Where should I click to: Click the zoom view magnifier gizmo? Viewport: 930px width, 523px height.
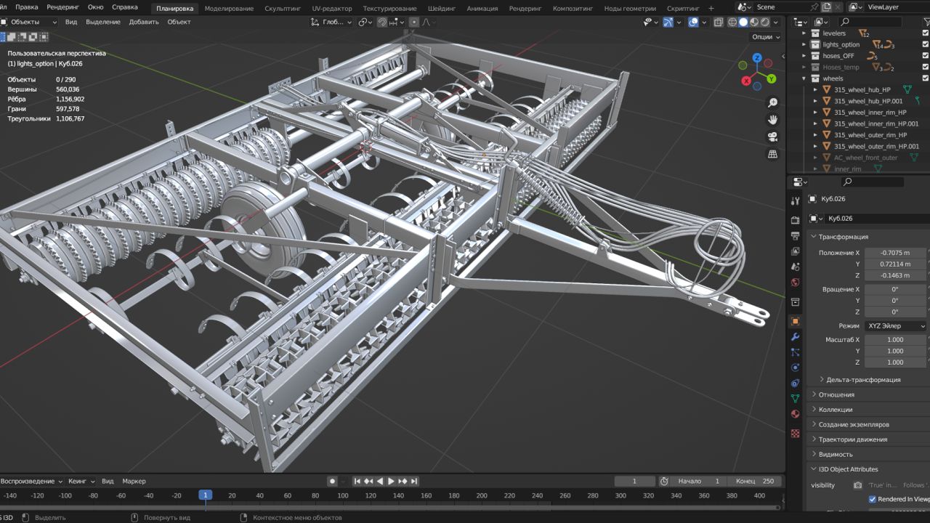tap(772, 102)
